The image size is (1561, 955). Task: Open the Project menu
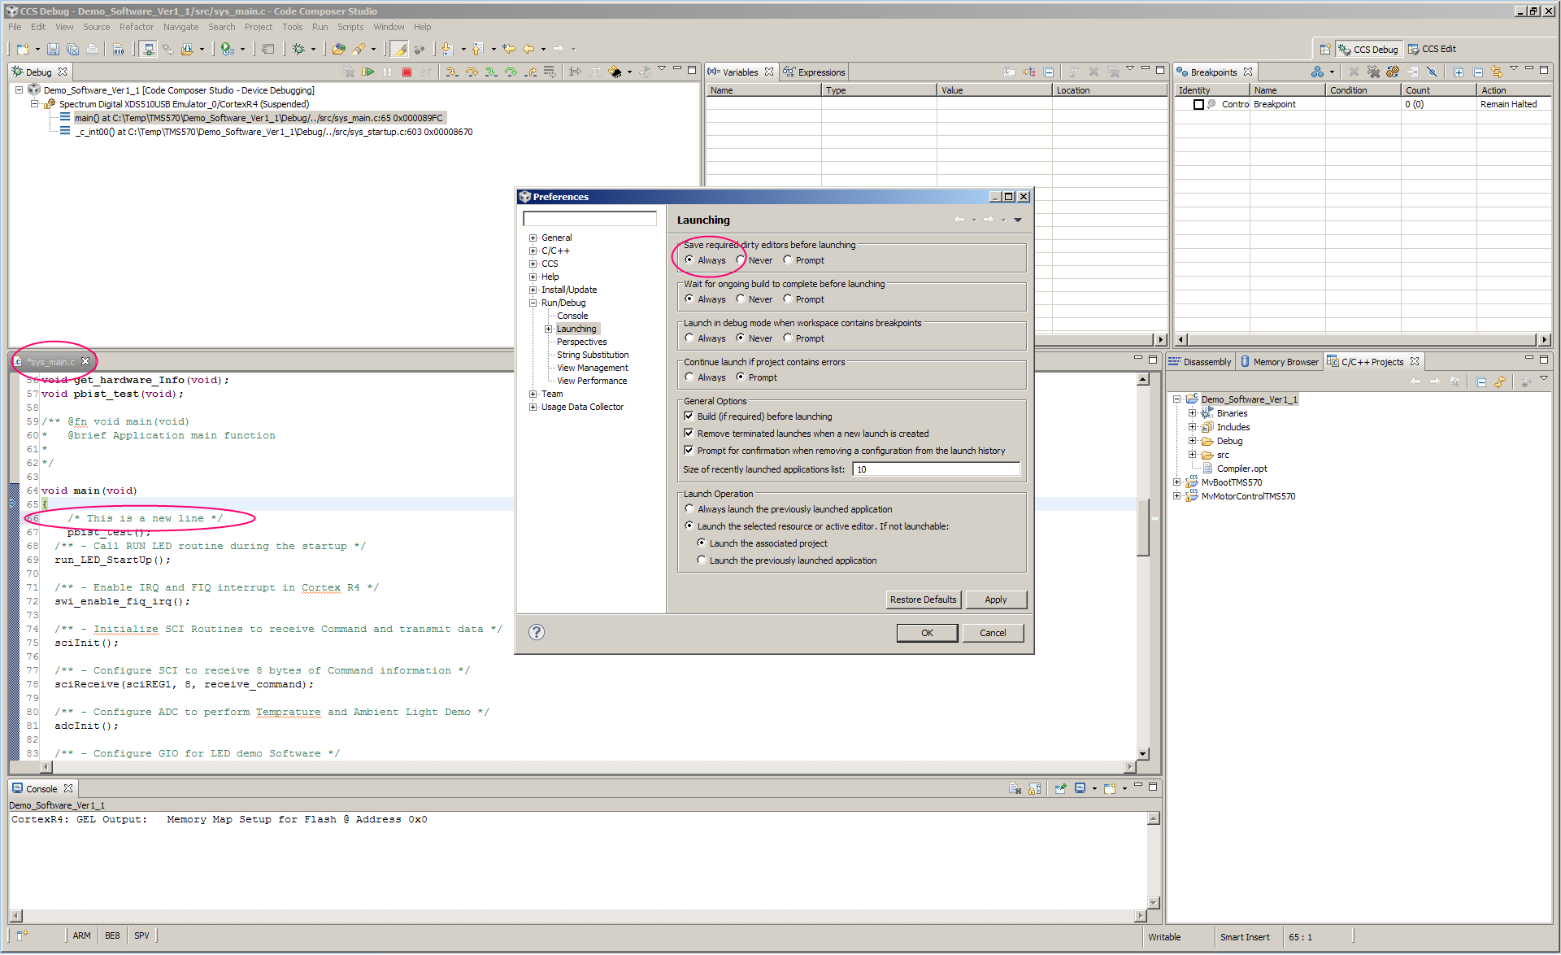click(x=258, y=27)
